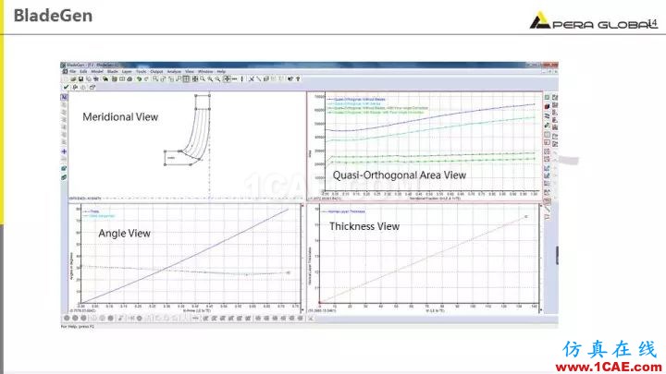Click the Theta legend entry in angle plot
Screen dimensions: 666x374
[x=92, y=211]
